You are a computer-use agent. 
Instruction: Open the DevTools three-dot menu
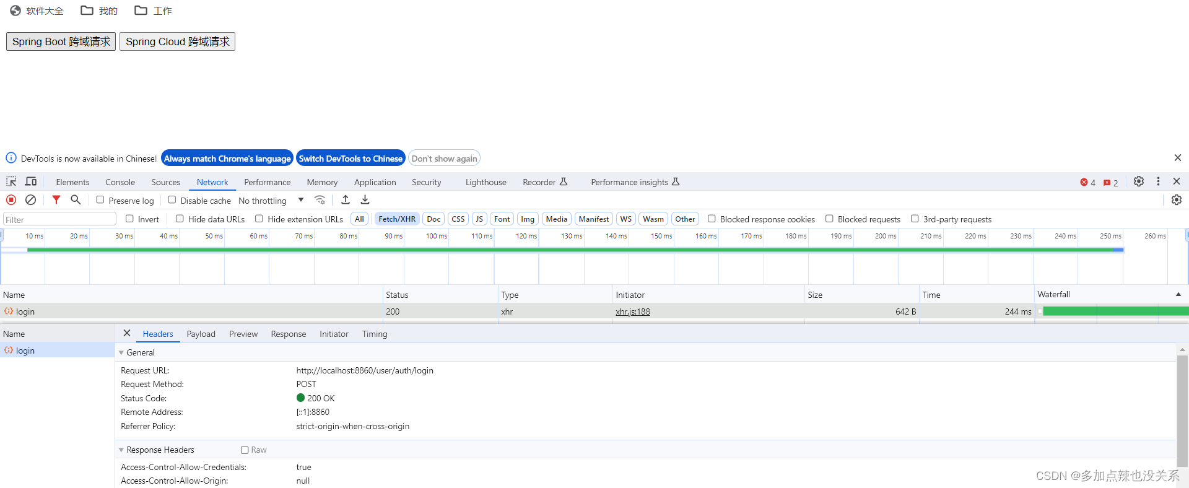(x=1158, y=181)
